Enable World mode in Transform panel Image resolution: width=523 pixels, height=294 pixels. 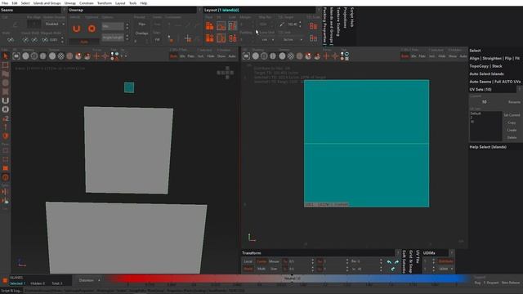[248, 269]
